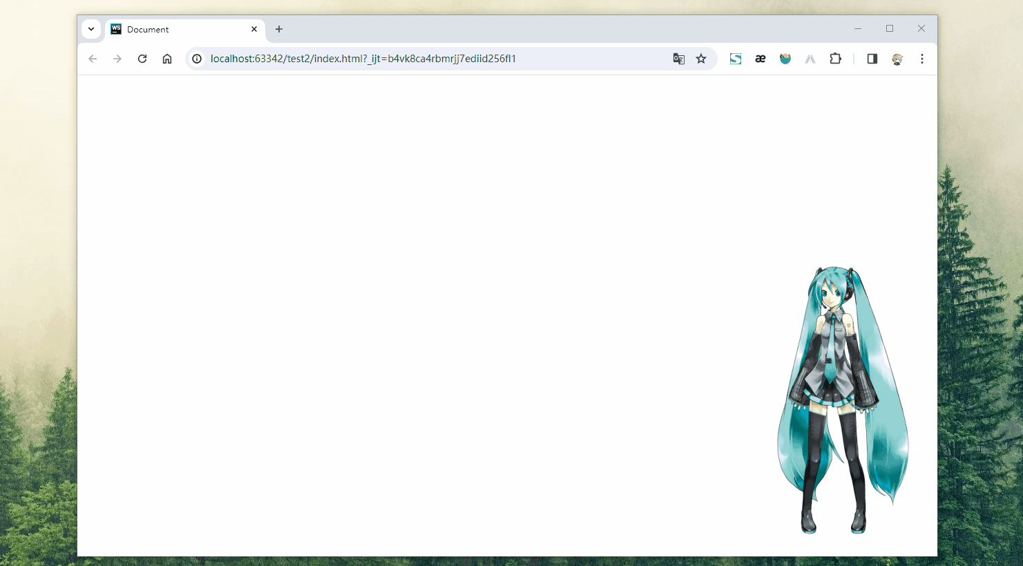View site information icon in address bar
The height and width of the screenshot is (566, 1023).
(x=197, y=59)
